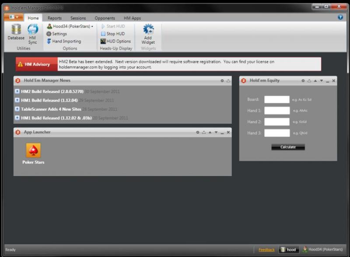Open the Feedback link

266,250
